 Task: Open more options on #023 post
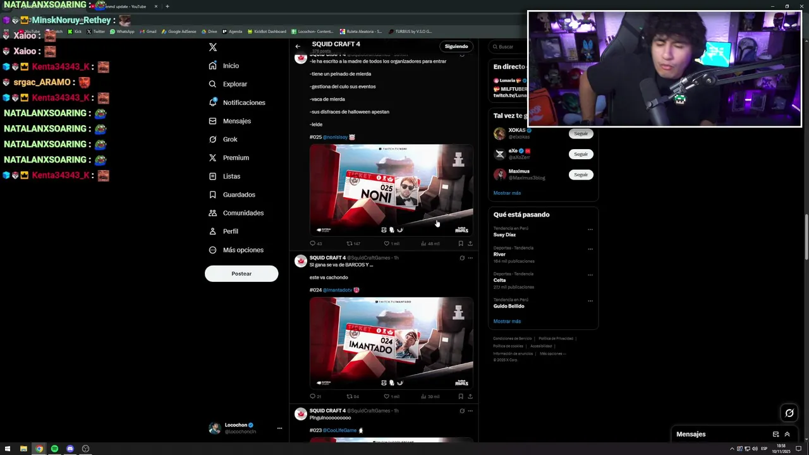(x=470, y=411)
